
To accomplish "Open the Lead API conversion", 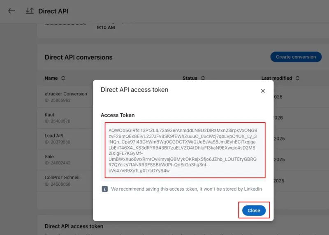I will (54, 136).
